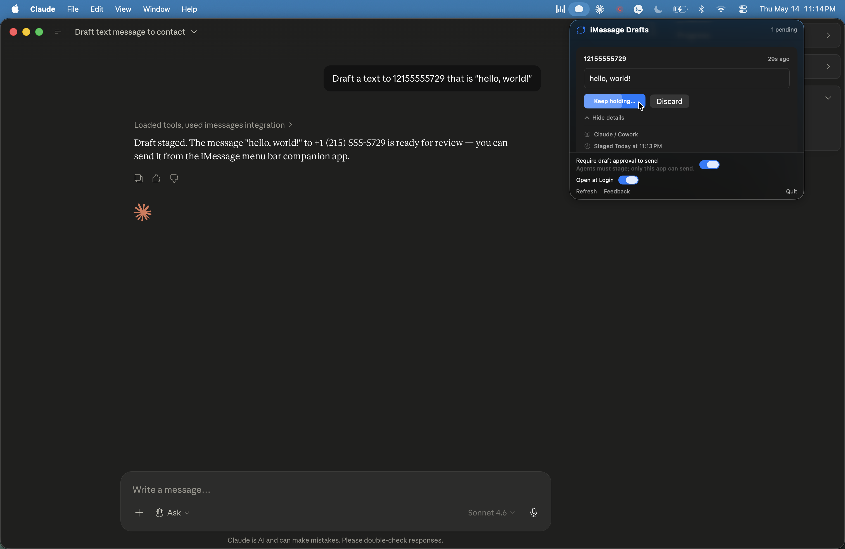Give thumbs down to the response
Screen dimensions: 845x549
click(174, 178)
